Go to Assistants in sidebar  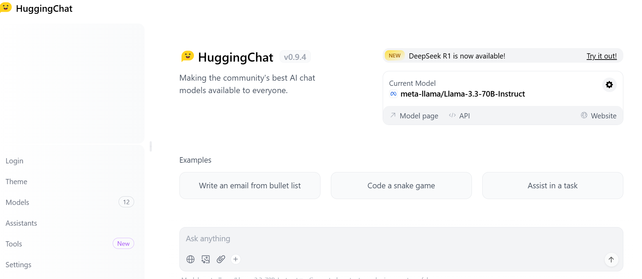click(21, 223)
